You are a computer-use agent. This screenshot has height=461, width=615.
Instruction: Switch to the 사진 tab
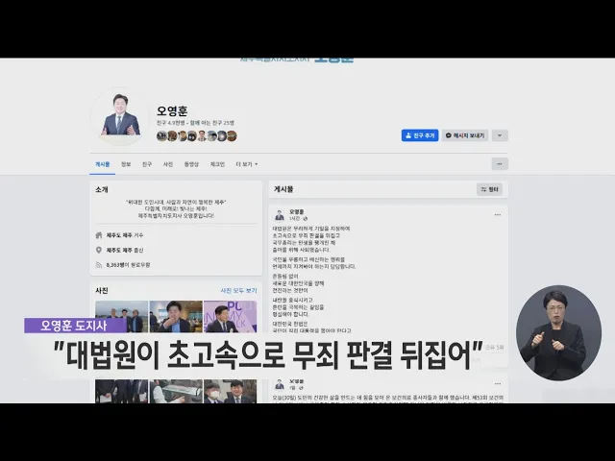[168, 164]
